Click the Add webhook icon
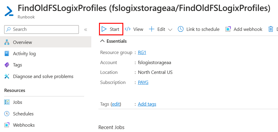 tap(228, 29)
